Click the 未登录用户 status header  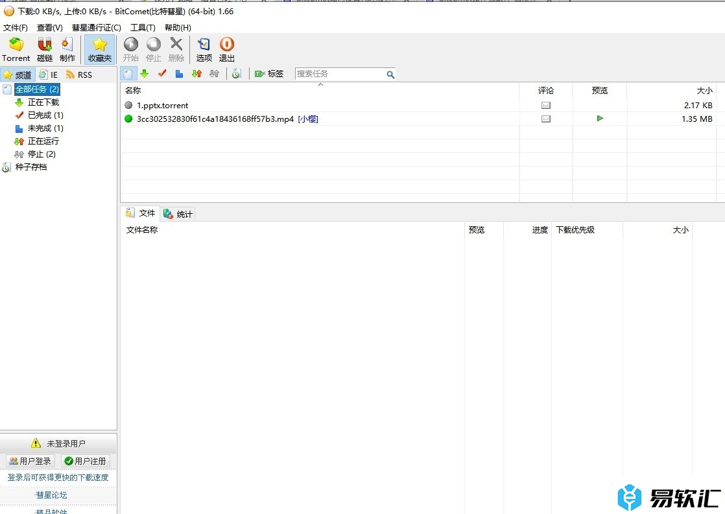click(x=58, y=443)
